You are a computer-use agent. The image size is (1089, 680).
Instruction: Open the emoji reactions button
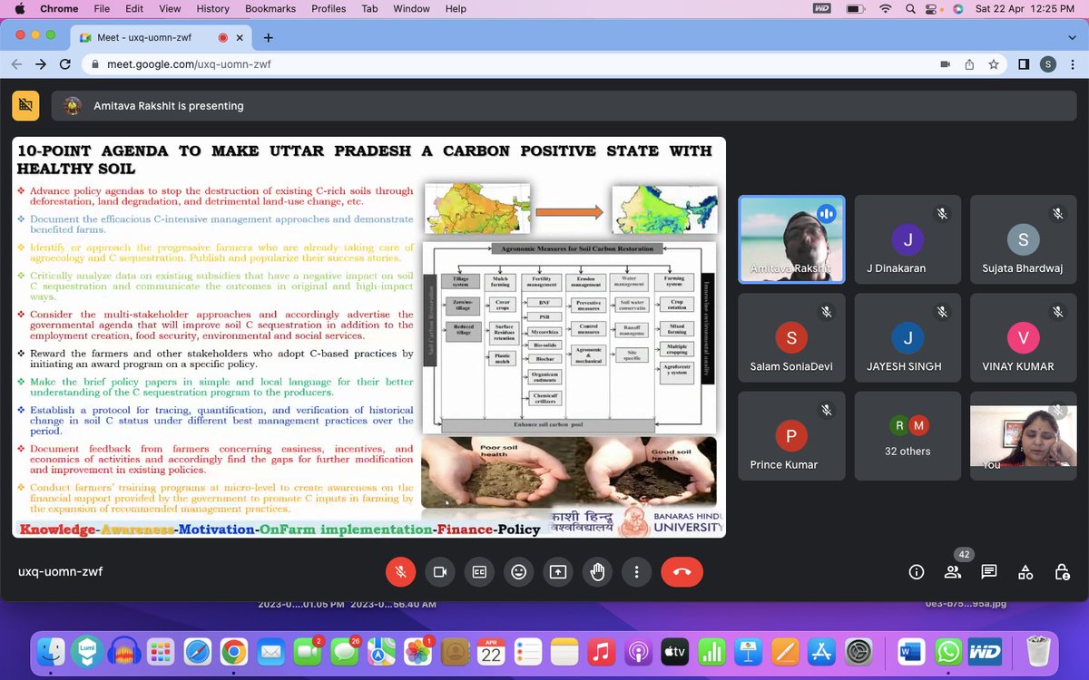tap(518, 572)
